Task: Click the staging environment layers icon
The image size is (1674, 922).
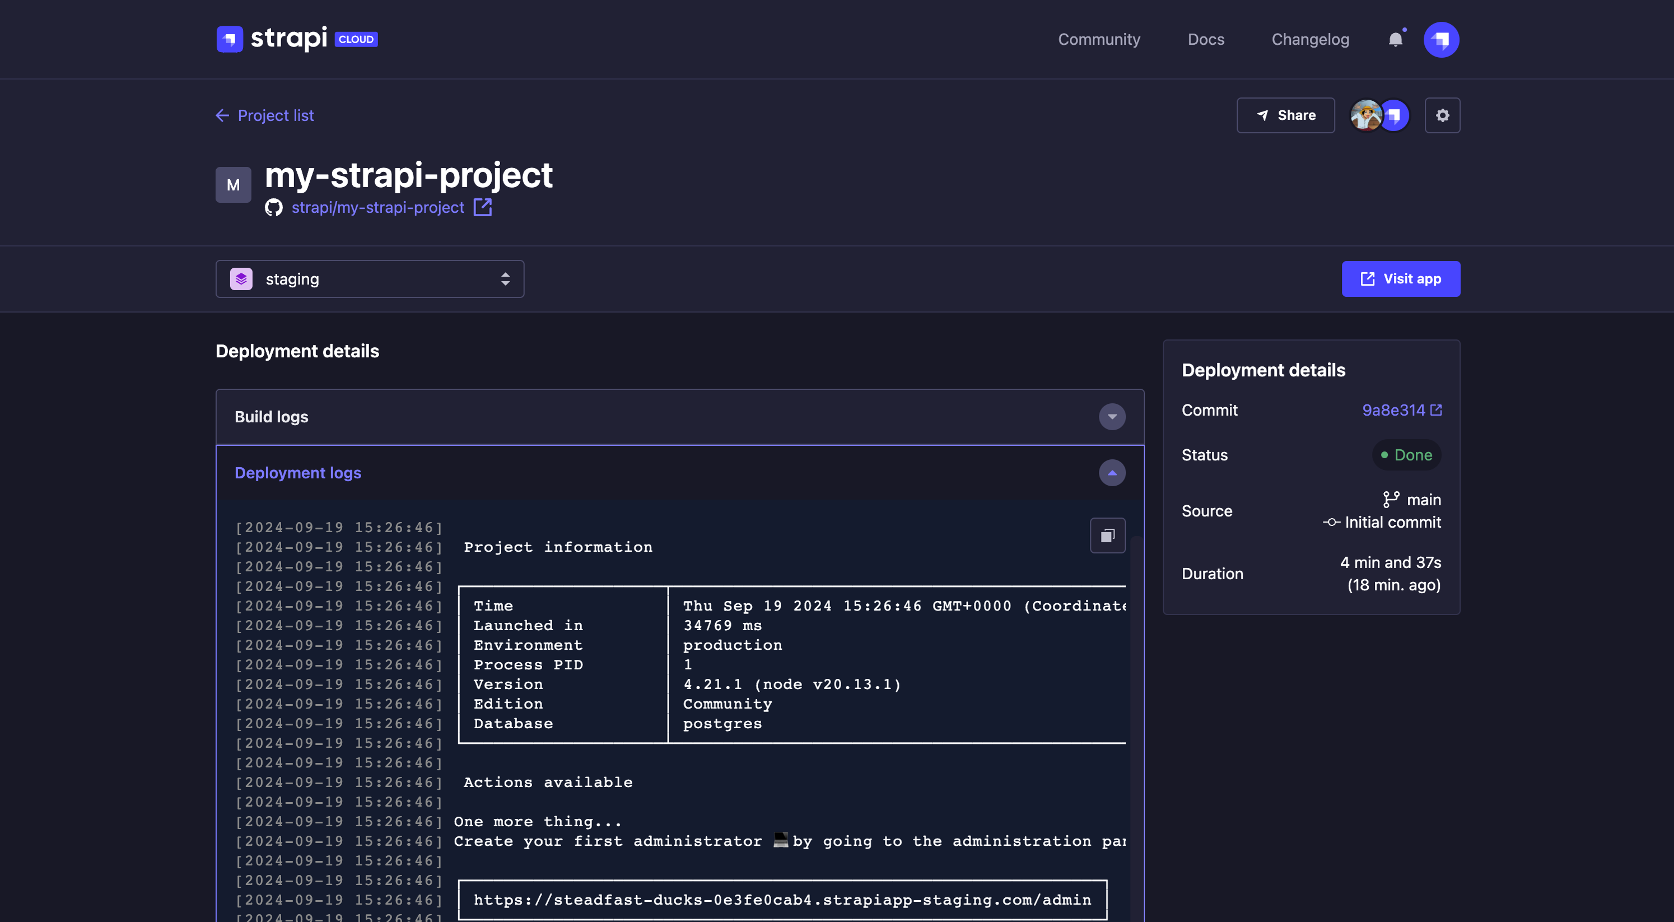Action: click(x=241, y=279)
